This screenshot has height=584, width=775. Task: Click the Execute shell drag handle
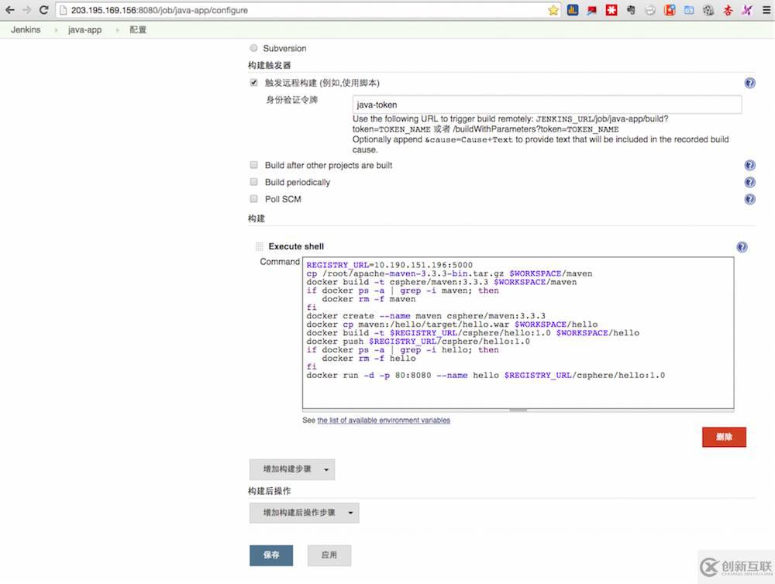coord(260,246)
